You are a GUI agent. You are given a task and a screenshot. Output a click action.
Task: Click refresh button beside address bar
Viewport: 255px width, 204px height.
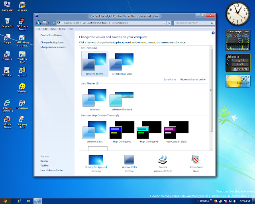coord(169,23)
